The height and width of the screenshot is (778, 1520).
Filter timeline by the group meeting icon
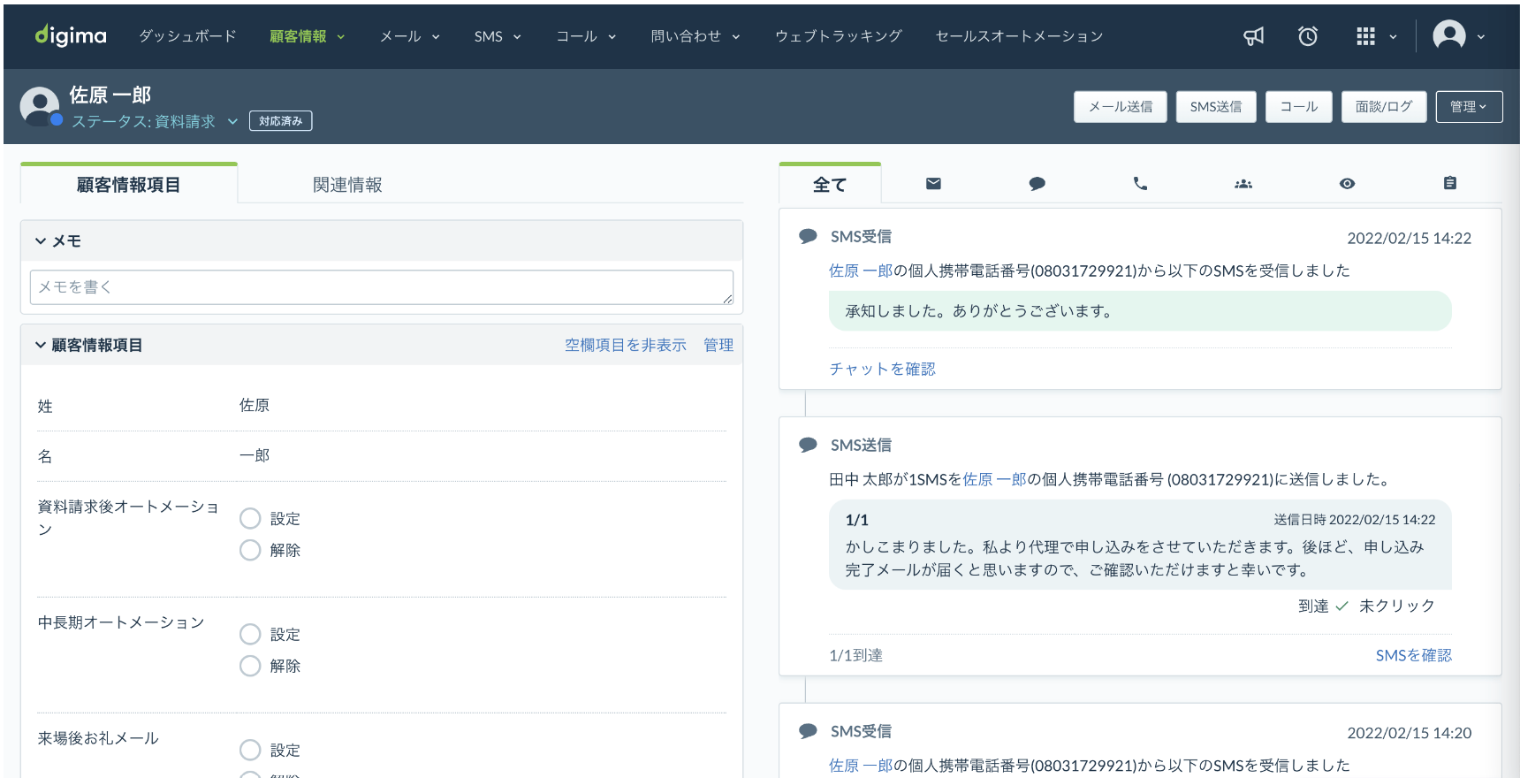pyautogui.click(x=1243, y=184)
